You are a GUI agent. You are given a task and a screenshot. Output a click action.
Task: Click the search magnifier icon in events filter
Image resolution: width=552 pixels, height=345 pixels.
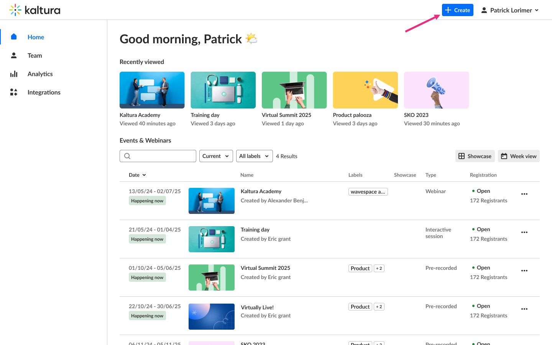tap(127, 156)
